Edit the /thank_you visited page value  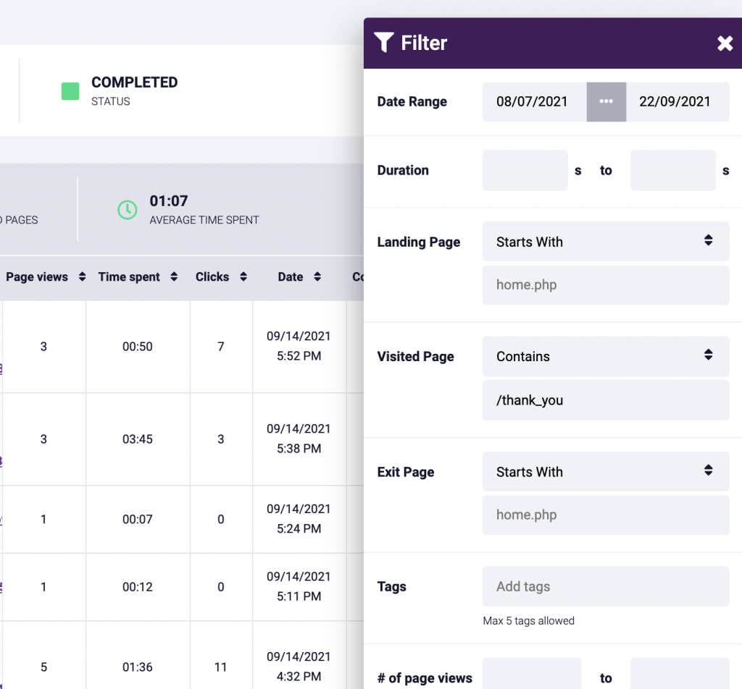click(606, 400)
